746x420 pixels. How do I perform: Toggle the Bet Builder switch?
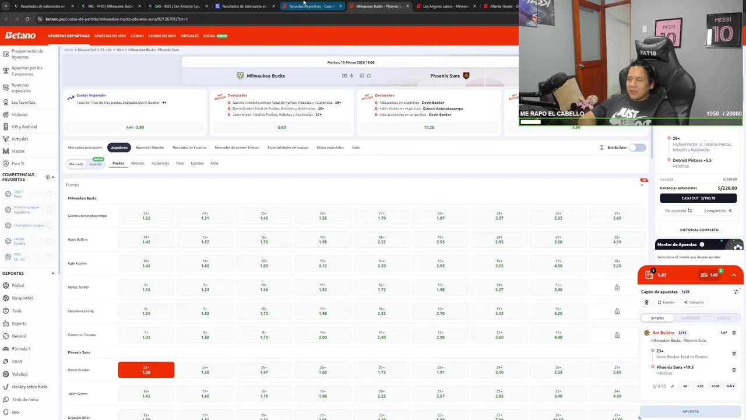(638, 148)
